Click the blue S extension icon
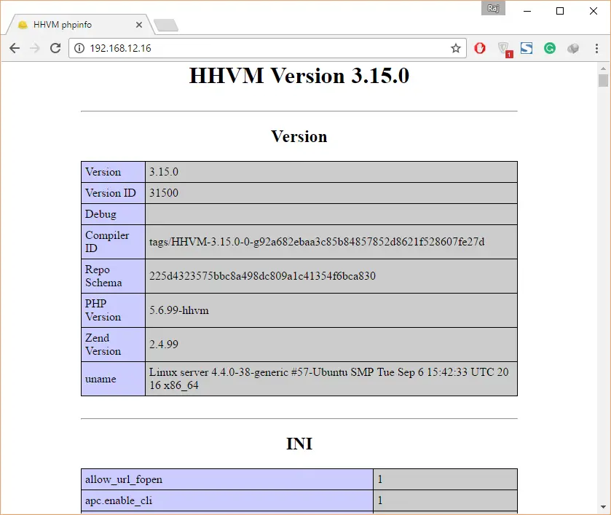Screen dimensions: 611x515 [x=527, y=48]
